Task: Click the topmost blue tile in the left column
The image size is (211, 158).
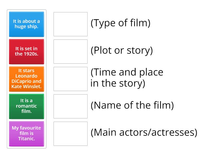Action: coord(26,24)
